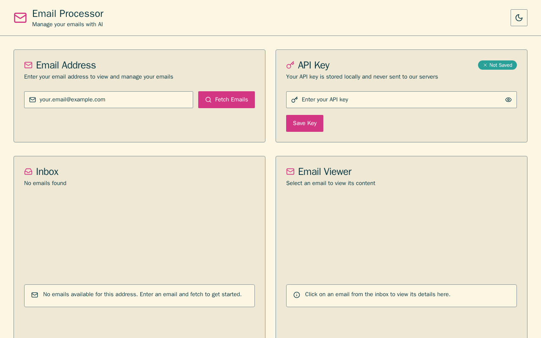Click the info icon in the Email Viewer notice
Image resolution: width=541 pixels, height=338 pixels.
297,295
